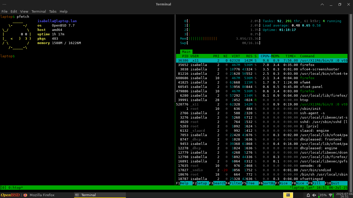Viewport: 353px width, 198px height.
Task: Sort by the VIRT column header
Action: tap(236, 56)
